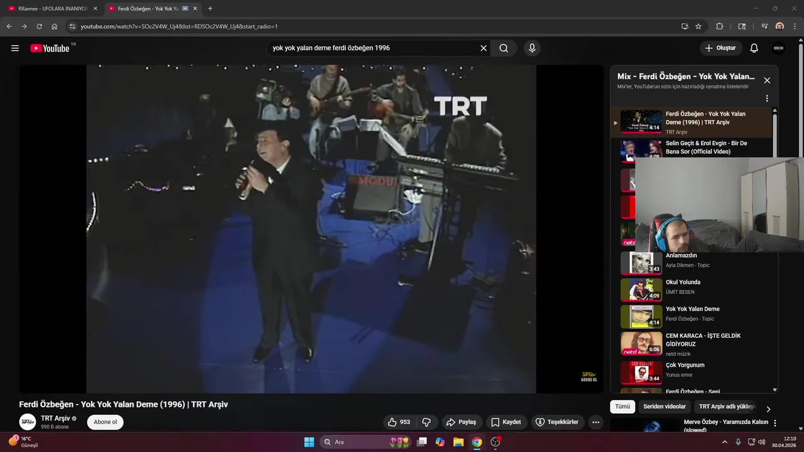Open the YouTube notifications bell
Image resolution: width=804 pixels, height=452 pixels.
[x=754, y=48]
